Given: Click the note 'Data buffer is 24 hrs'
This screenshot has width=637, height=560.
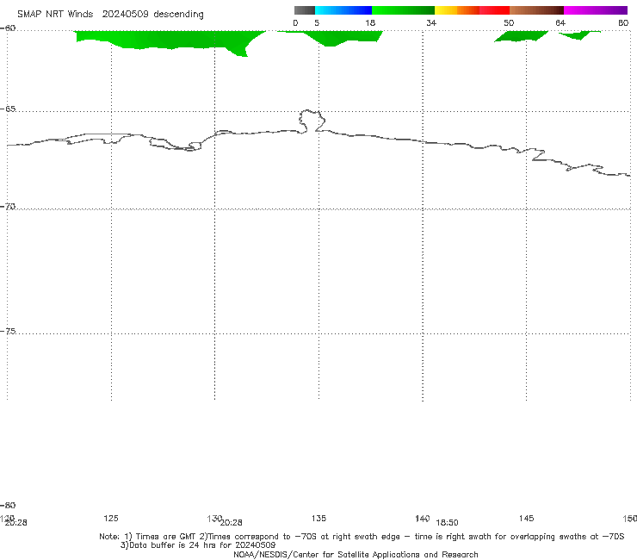Looking at the screenshot, I should click(174, 545).
